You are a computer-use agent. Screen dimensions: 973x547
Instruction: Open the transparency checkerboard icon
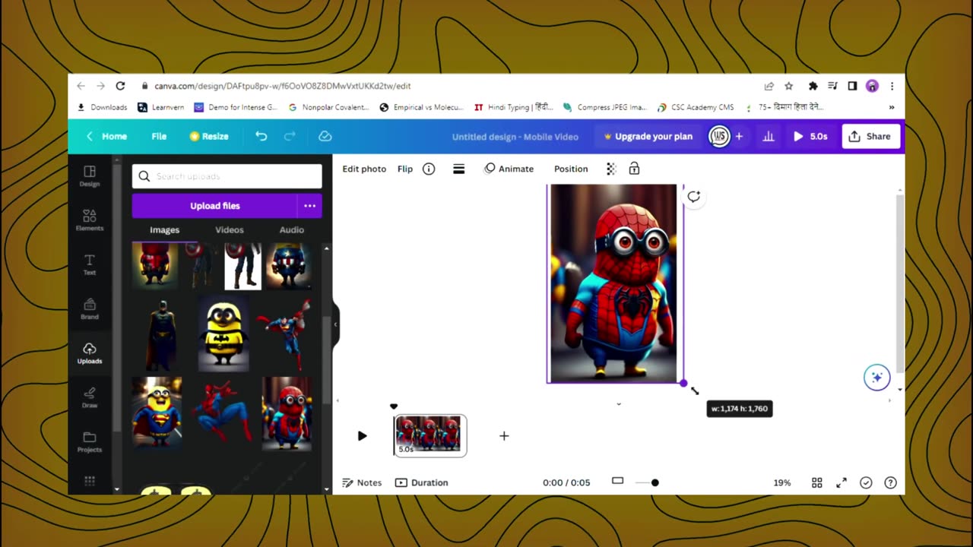tap(611, 169)
